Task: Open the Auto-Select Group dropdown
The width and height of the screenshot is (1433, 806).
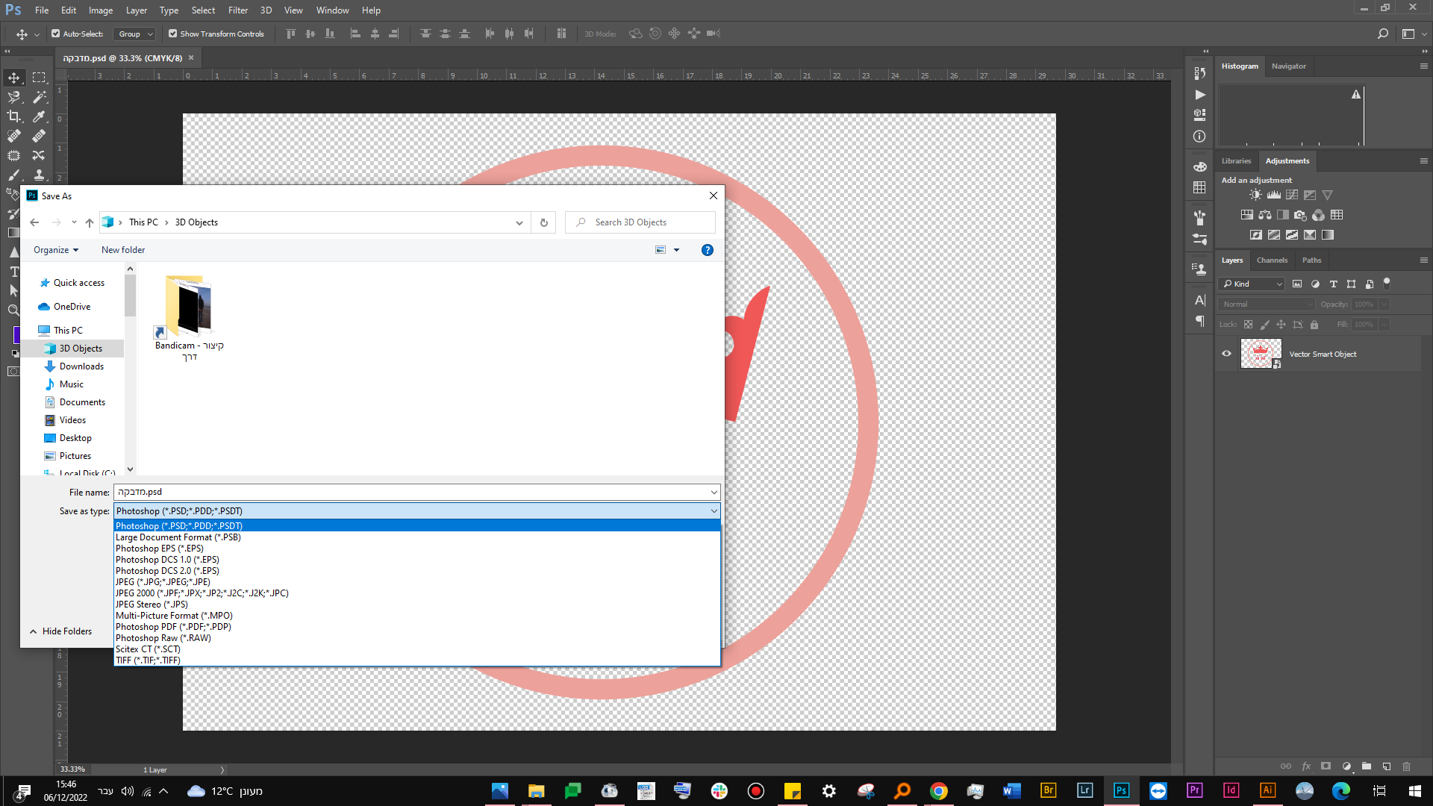Action: tap(135, 34)
